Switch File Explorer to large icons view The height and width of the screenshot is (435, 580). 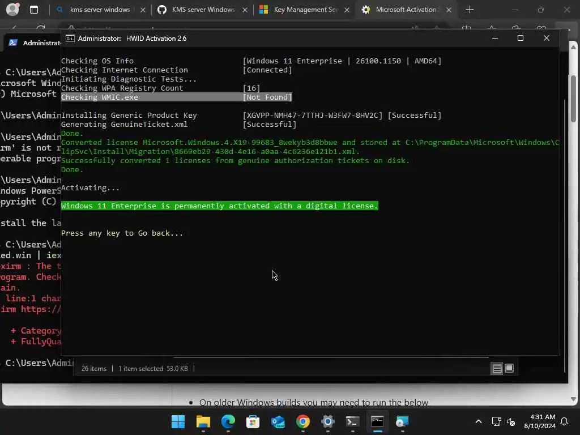point(509,368)
